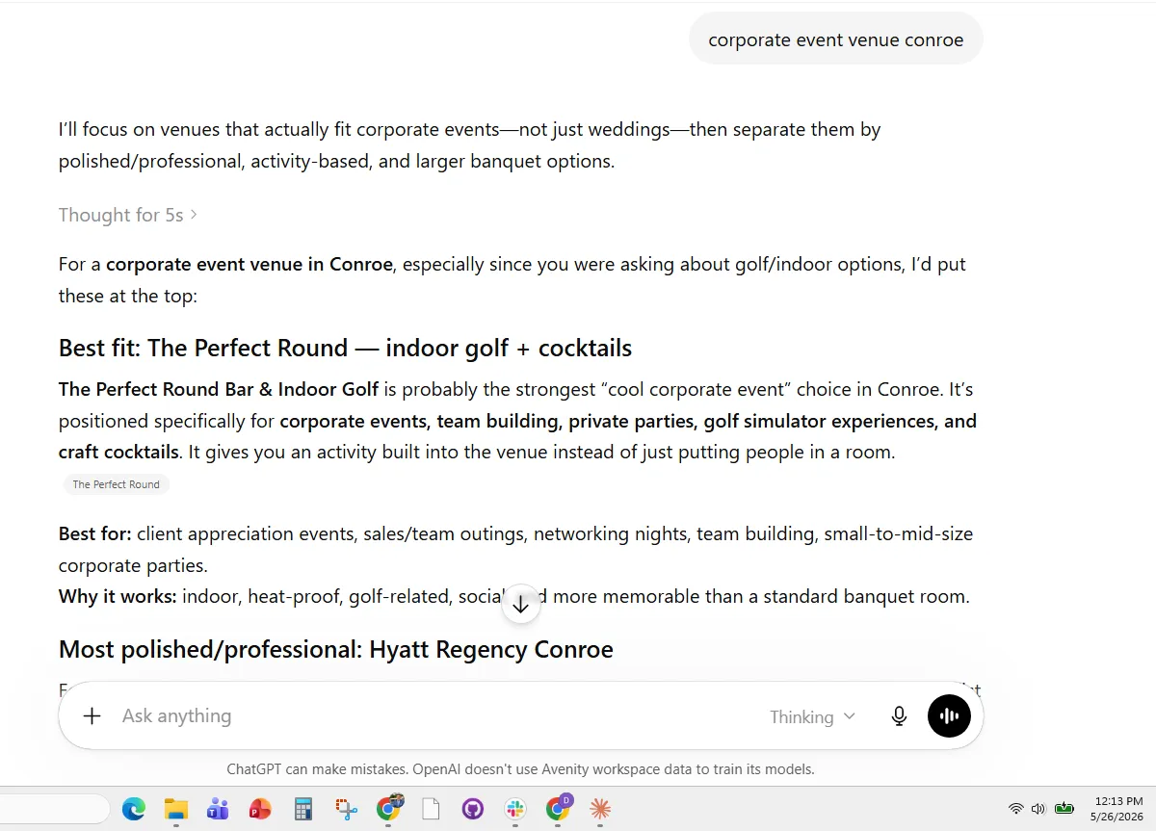Click the bold 'Best for:' label
This screenshot has width=1156, height=831.
pos(95,533)
